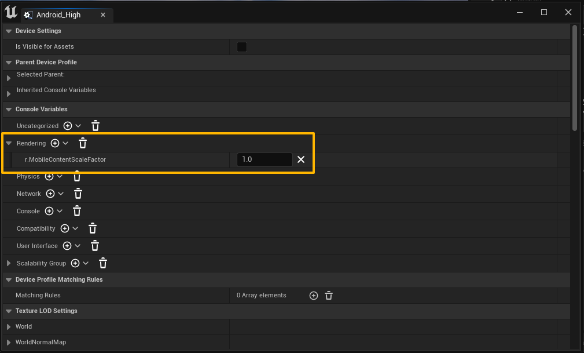Click the 0 Array elements text
Image resolution: width=584 pixels, height=353 pixels.
tap(262, 295)
